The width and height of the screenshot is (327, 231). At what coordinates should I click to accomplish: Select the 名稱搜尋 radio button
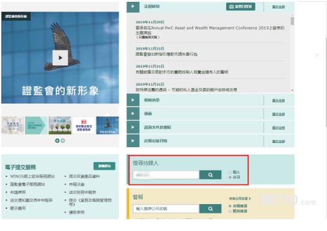coord(230,206)
